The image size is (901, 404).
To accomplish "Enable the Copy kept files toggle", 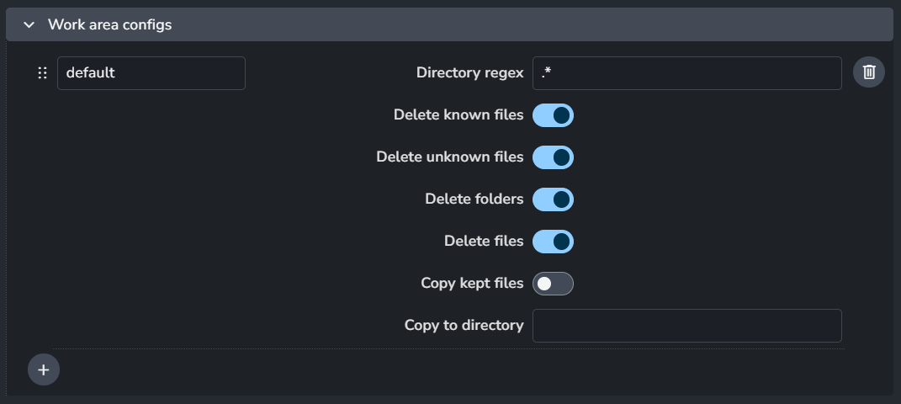I will coord(553,284).
